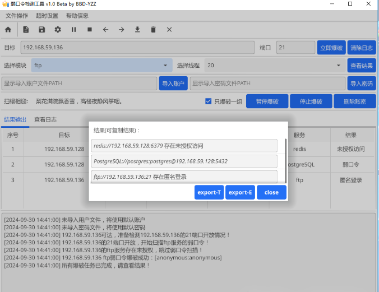Image resolution: width=379 pixels, height=292 pixels.
Task: Click the 删除账密 button
Action: coord(355,101)
